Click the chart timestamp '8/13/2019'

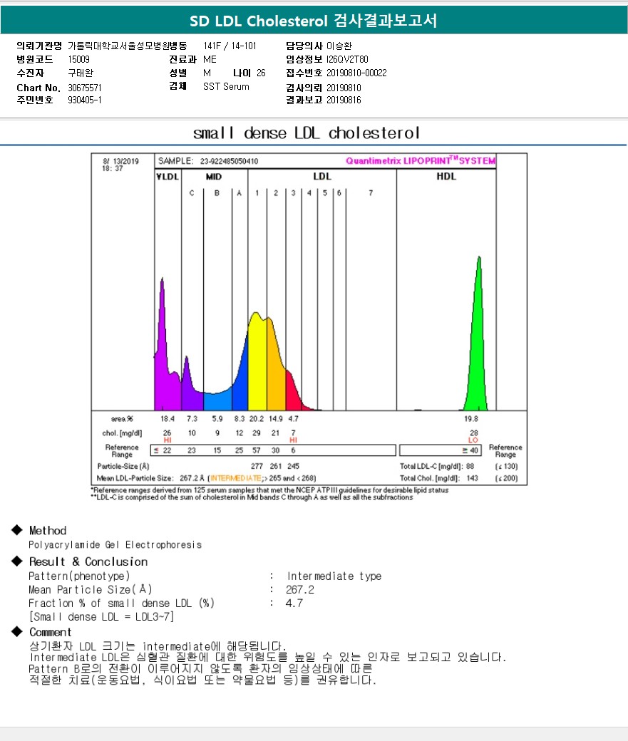[x=120, y=161]
